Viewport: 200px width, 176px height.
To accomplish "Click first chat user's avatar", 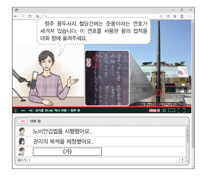I will tap(22, 131).
